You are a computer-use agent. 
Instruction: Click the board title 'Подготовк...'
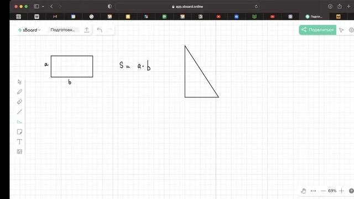pos(63,30)
